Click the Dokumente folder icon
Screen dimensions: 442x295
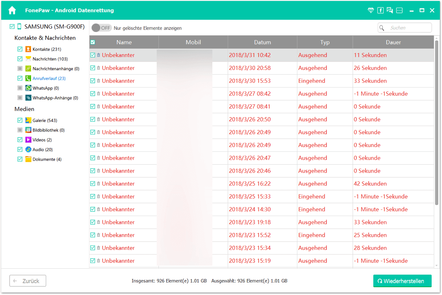pos(28,159)
